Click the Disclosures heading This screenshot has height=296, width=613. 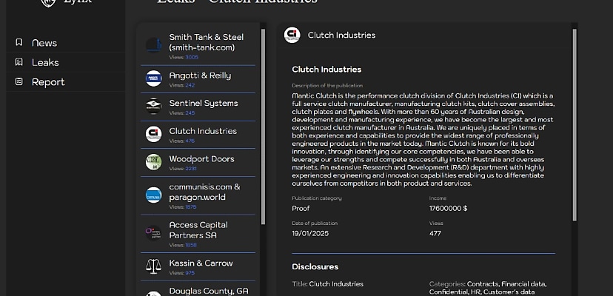(315, 266)
